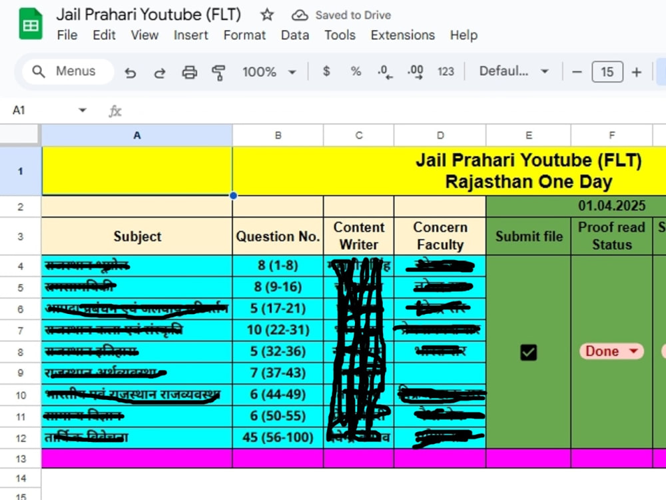The width and height of the screenshot is (666, 500).
Task: Click the Concern Faculty header cell
Action: click(440, 237)
